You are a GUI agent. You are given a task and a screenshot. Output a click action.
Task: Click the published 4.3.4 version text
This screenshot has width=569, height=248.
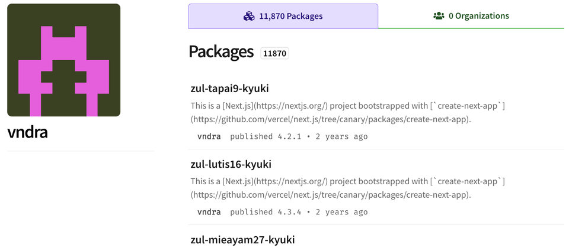pyautogui.click(x=266, y=212)
